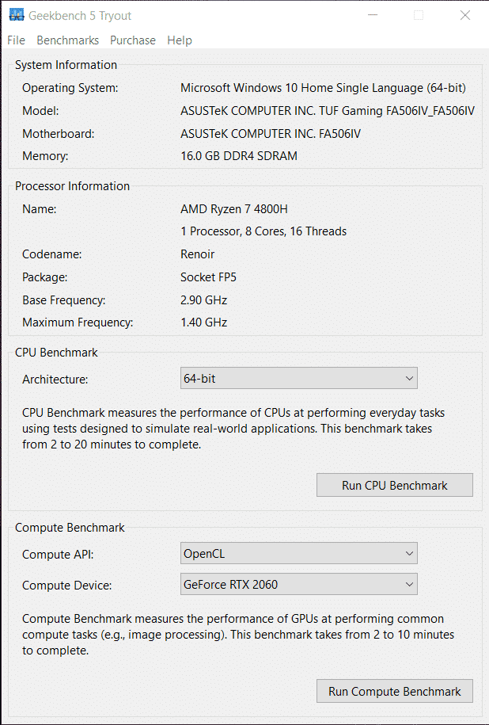This screenshot has height=725, width=489.
Task: Expand the Architecture 64-bit dropdown
Action: (299, 379)
